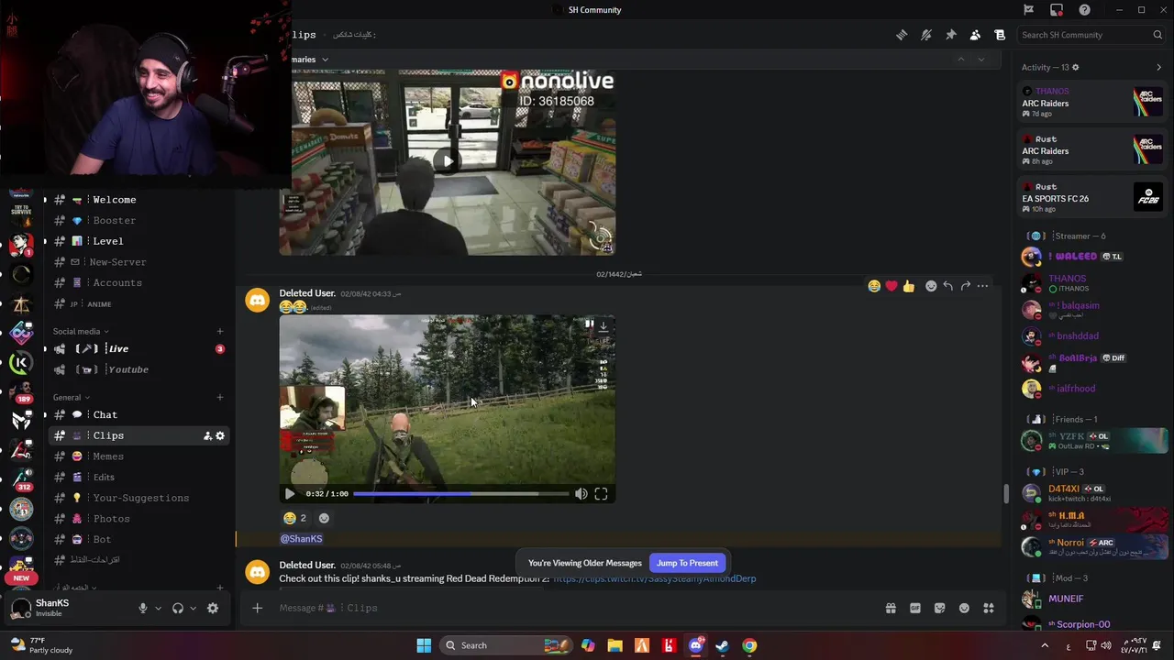Add a thumbs up reaction
Image resolution: width=1174 pixels, height=660 pixels.
point(908,286)
